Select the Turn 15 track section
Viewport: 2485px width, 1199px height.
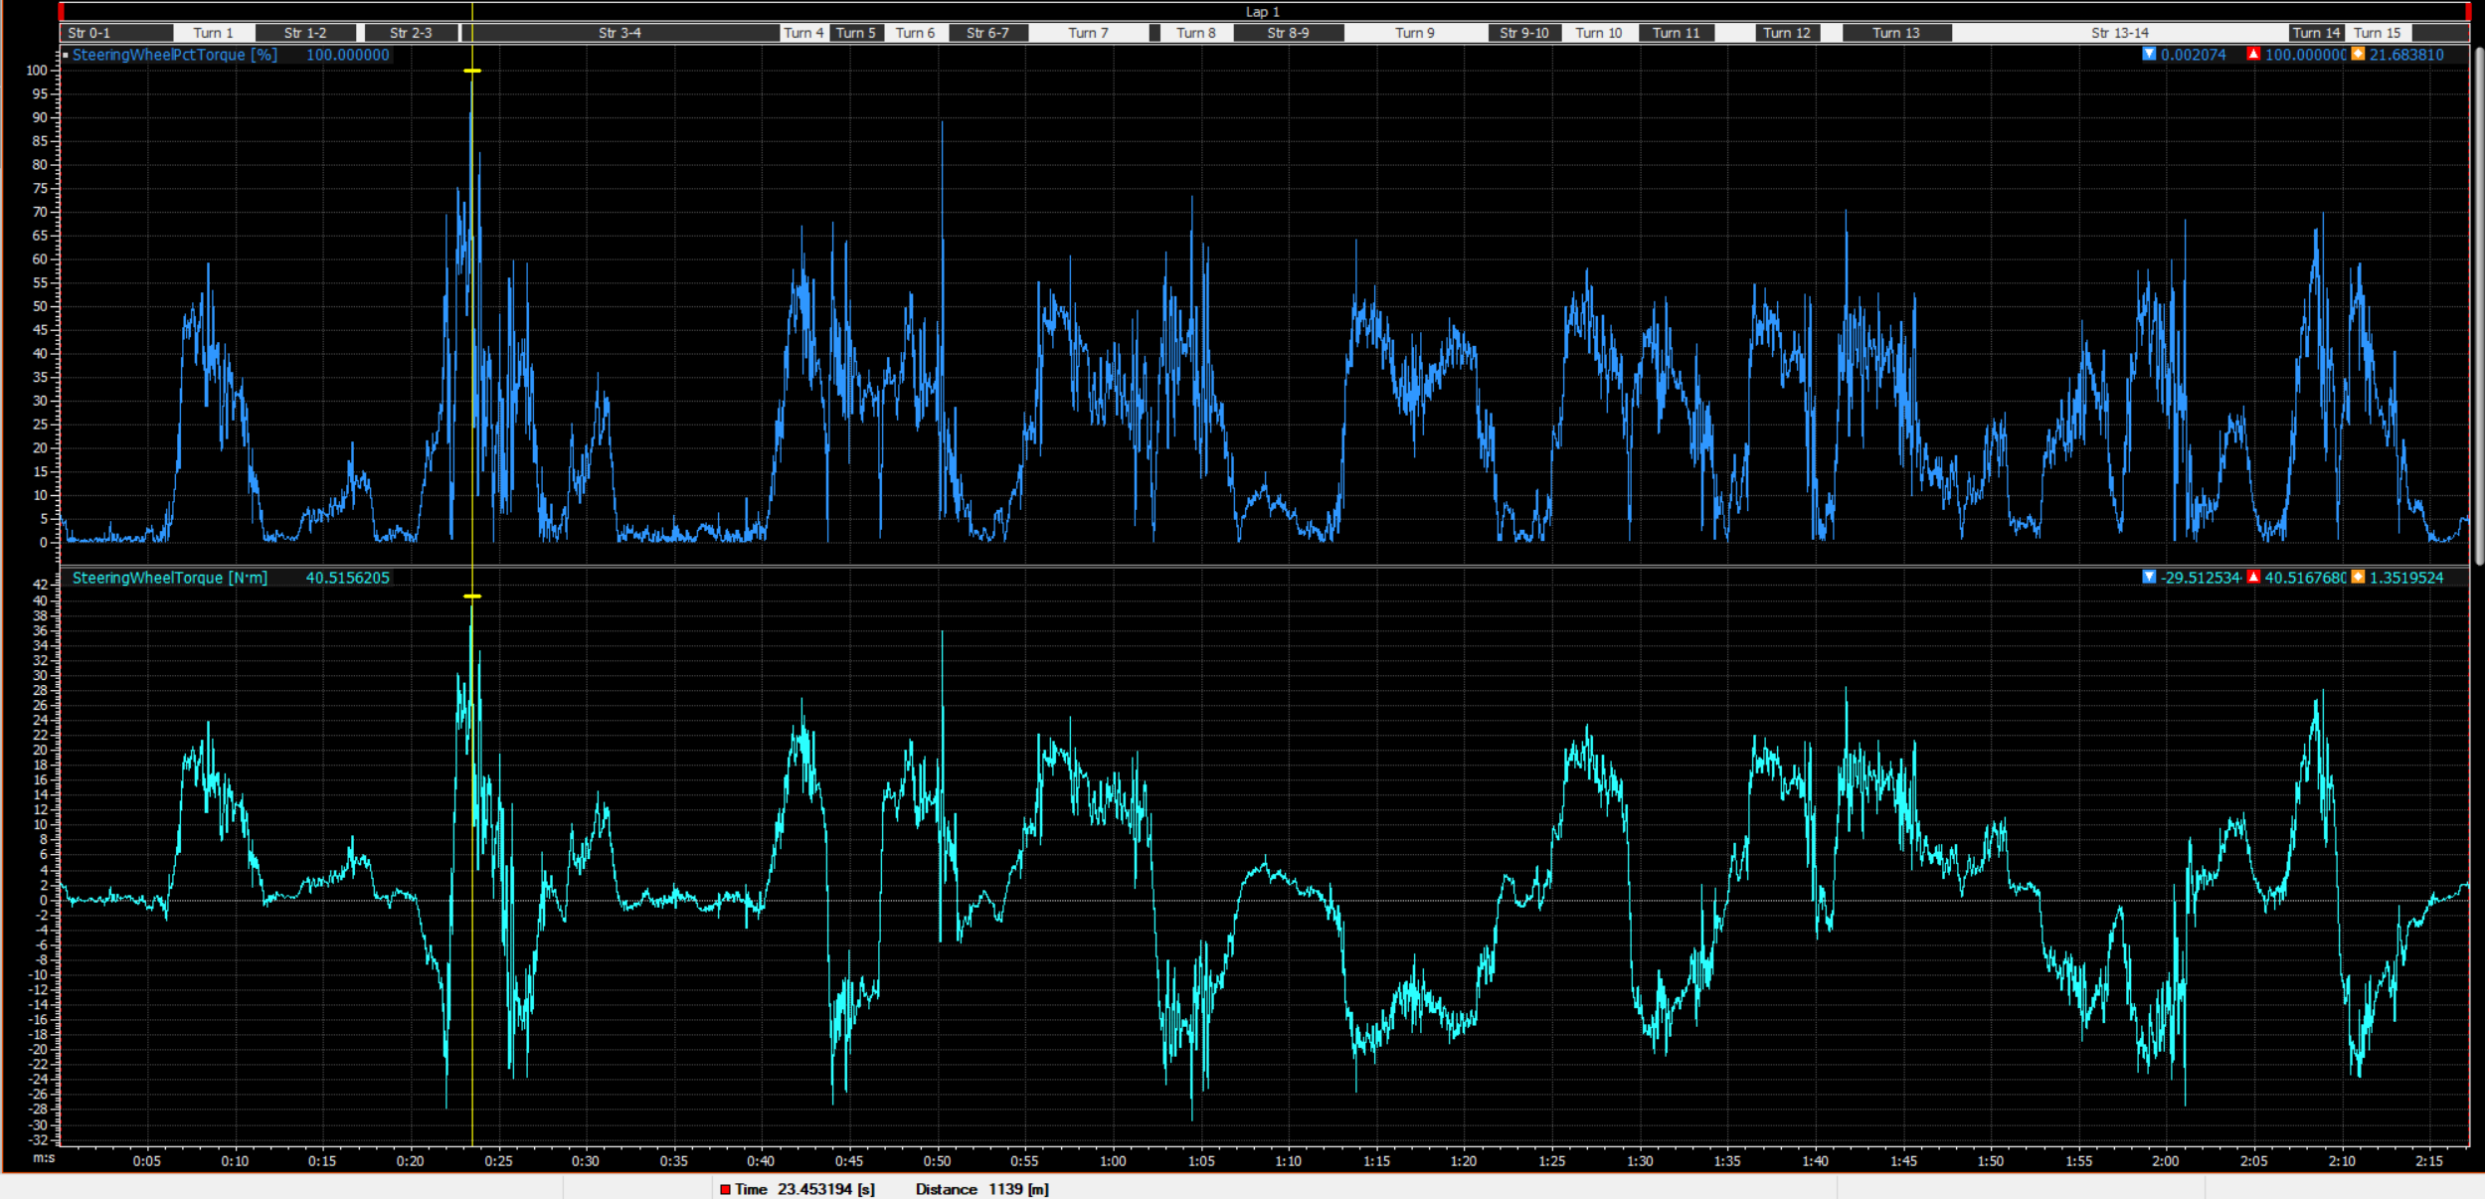pos(2378,33)
